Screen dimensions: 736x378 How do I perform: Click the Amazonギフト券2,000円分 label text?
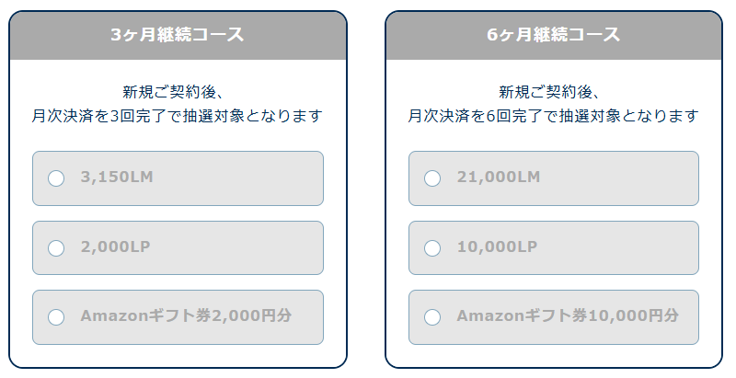pos(186,315)
